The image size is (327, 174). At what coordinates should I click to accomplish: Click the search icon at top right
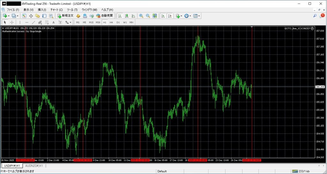pos(315,16)
